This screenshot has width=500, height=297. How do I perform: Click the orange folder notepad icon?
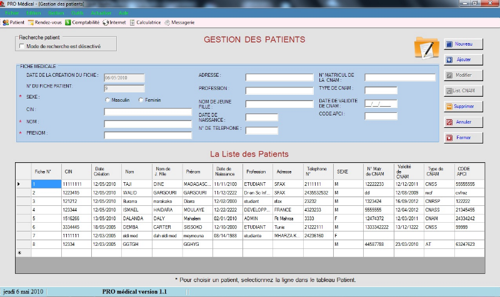[426, 47]
